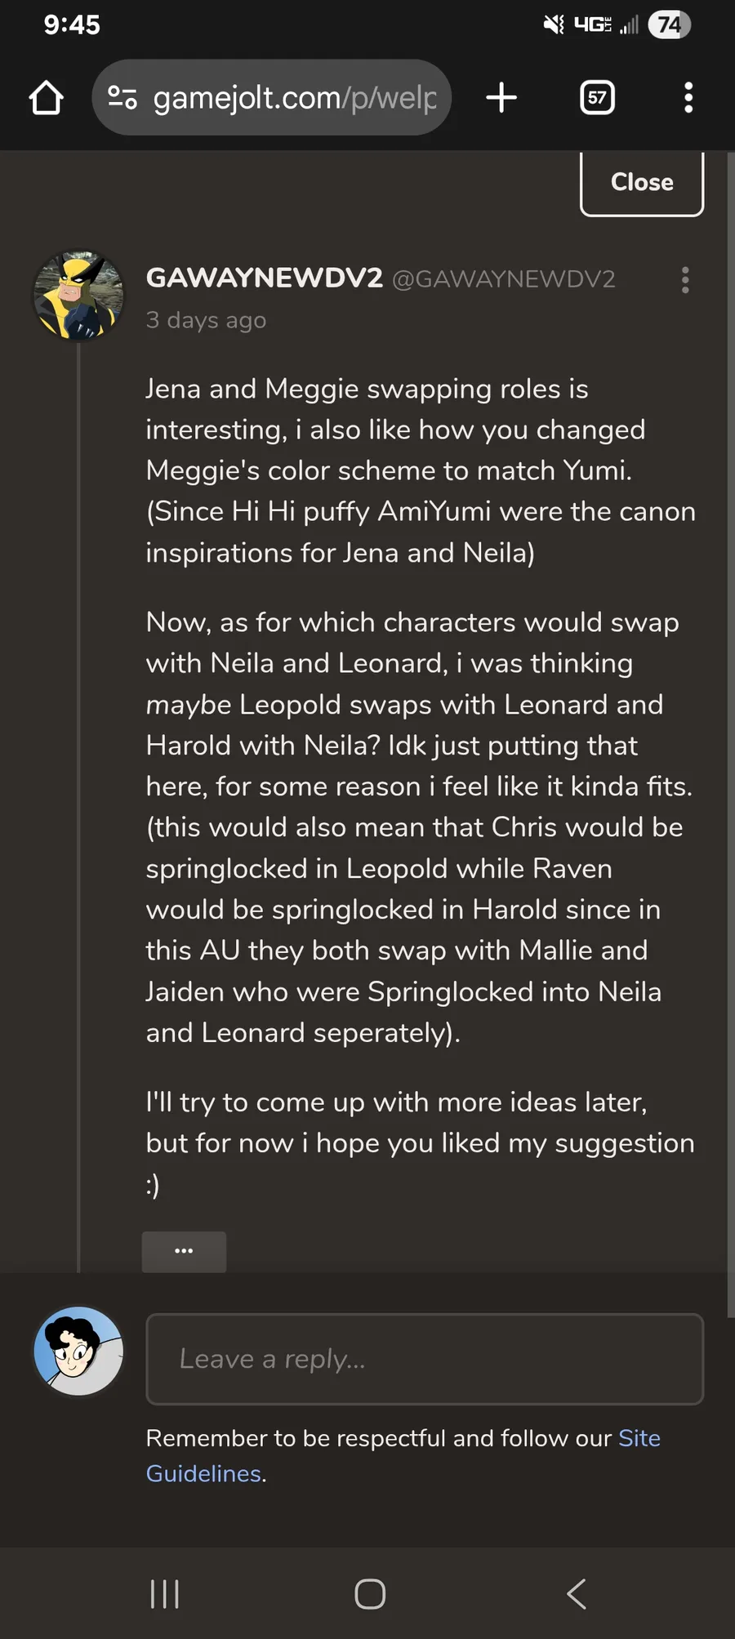The height and width of the screenshot is (1639, 735).
Task: Open the tab switcher showing 57 tabs
Action: pos(597,98)
